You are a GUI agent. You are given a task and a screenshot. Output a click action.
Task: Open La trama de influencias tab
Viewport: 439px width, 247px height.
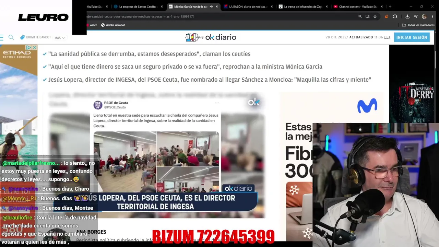(x=303, y=7)
